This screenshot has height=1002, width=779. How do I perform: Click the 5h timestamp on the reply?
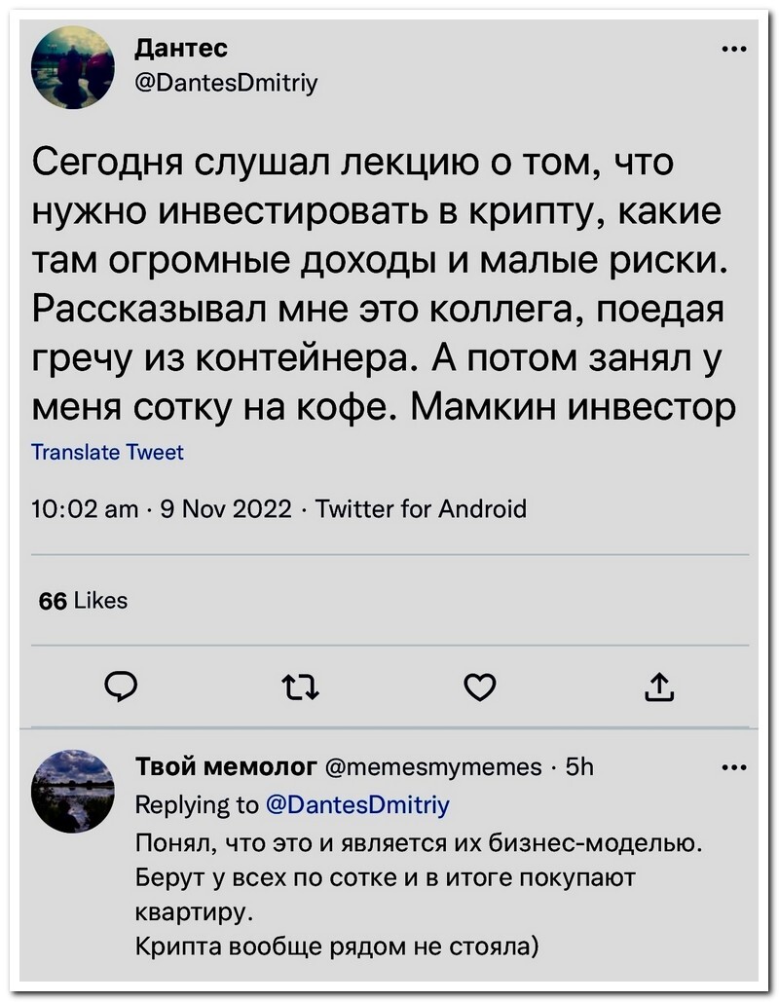579,766
